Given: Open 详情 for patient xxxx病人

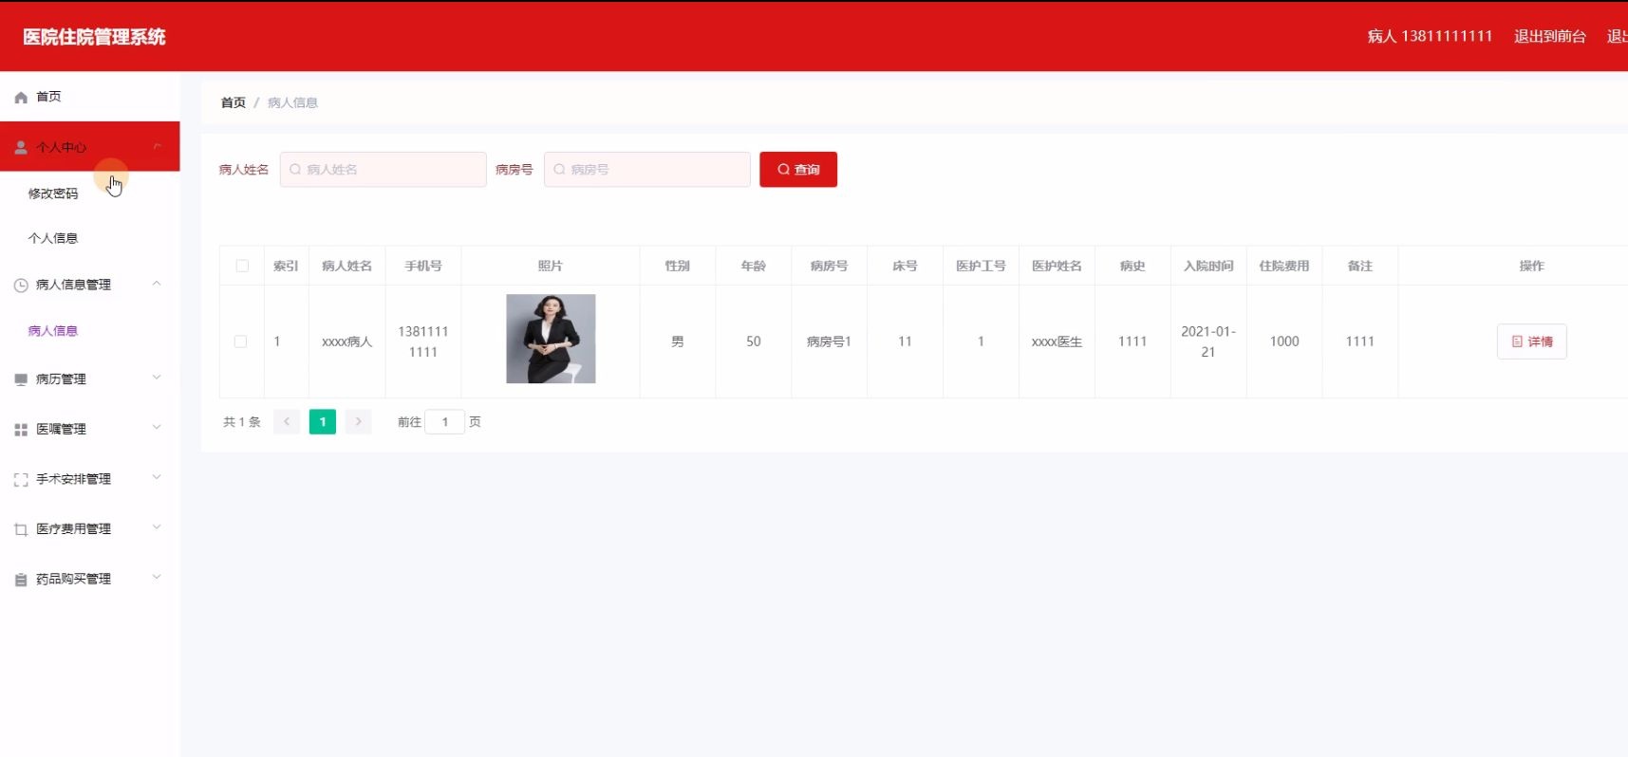Looking at the screenshot, I should (x=1531, y=342).
